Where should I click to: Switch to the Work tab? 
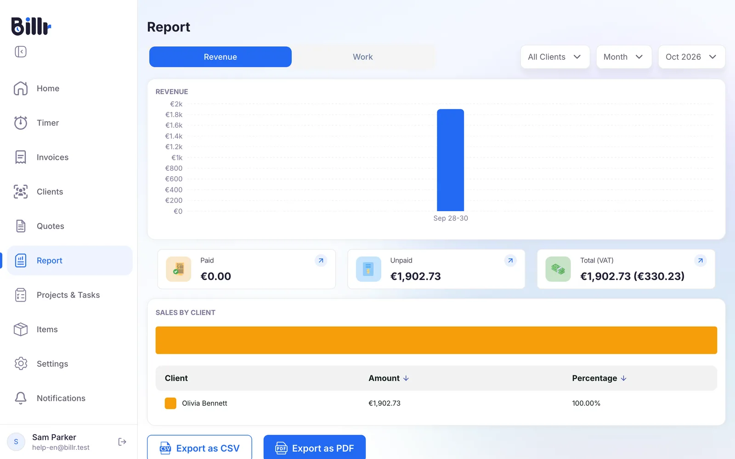(x=363, y=57)
